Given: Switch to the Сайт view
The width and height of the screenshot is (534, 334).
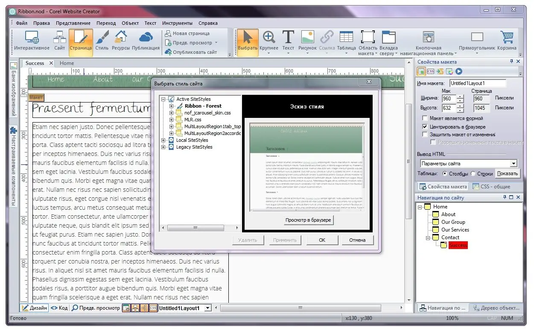Looking at the screenshot, I should 60,41.
